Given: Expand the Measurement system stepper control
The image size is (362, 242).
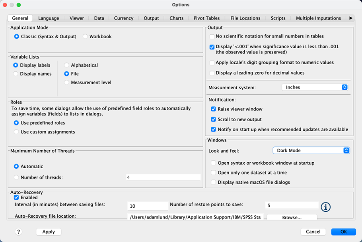Looking at the screenshot, I should pos(344,87).
